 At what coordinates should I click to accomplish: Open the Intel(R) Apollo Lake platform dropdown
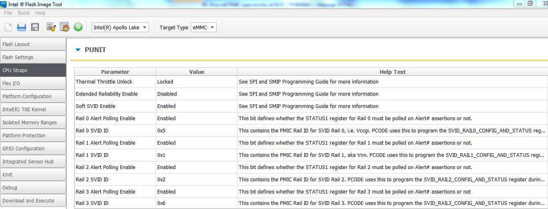[120, 28]
